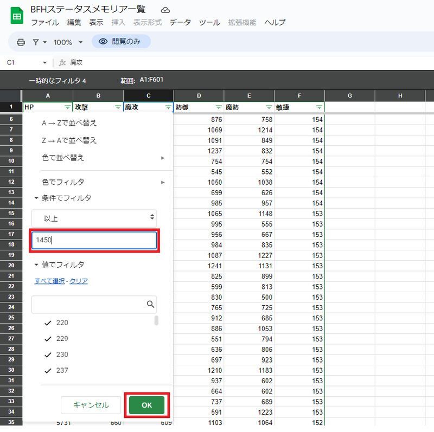434x432 pixels.
Task: Open the 以上 condition dropdown
Action: (94, 218)
